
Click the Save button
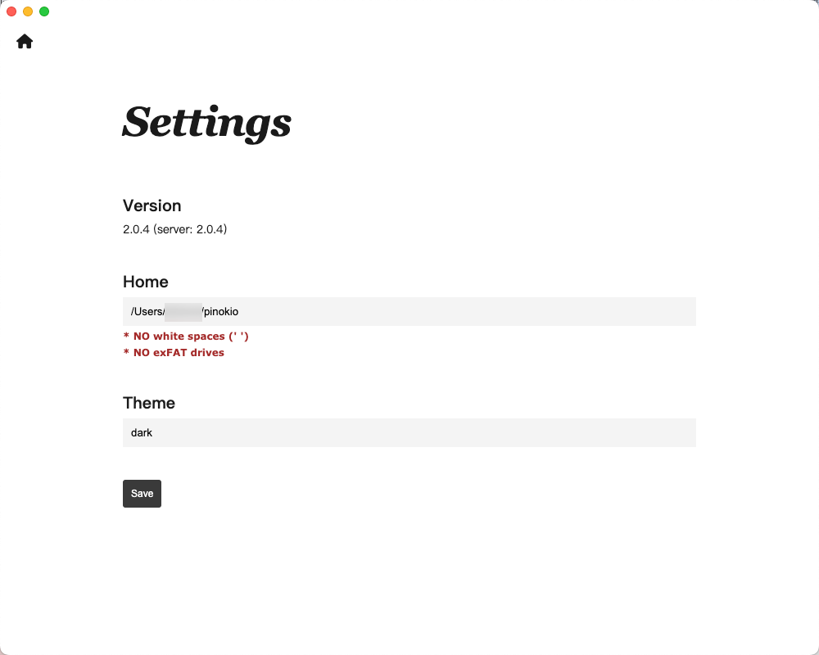click(142, 494)
